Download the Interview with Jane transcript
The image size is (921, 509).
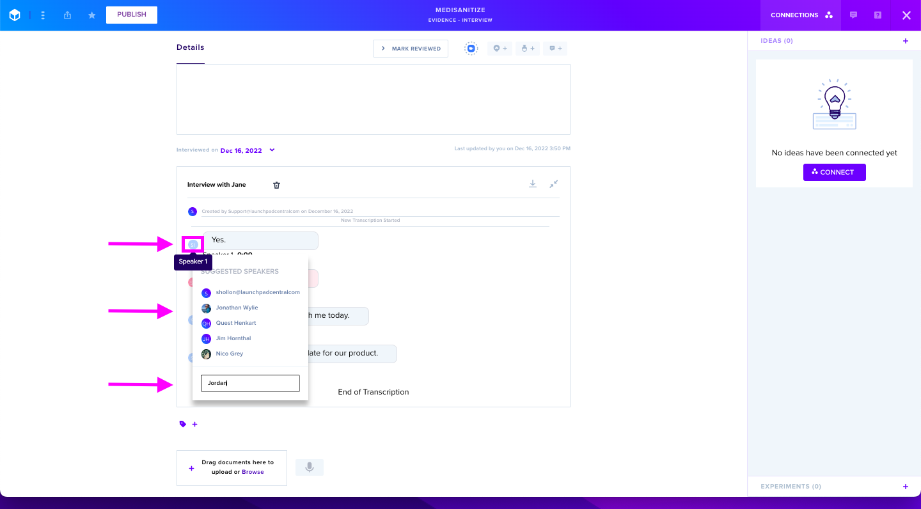point(533,184)
